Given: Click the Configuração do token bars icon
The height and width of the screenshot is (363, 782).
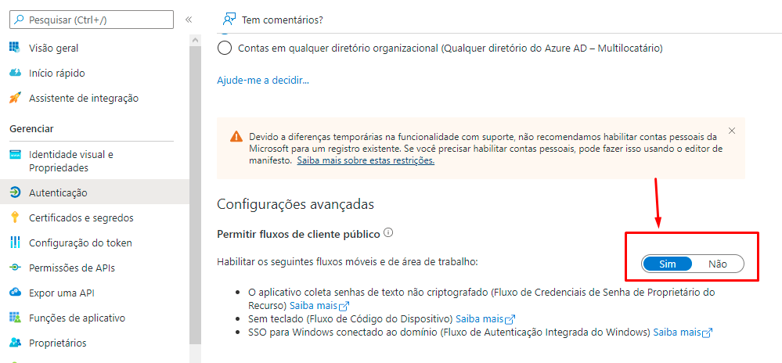Looking at the screenshot, I should coord(15,243).
